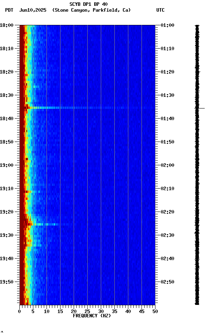Click the "19:20" PDT time label

(7, 212)
